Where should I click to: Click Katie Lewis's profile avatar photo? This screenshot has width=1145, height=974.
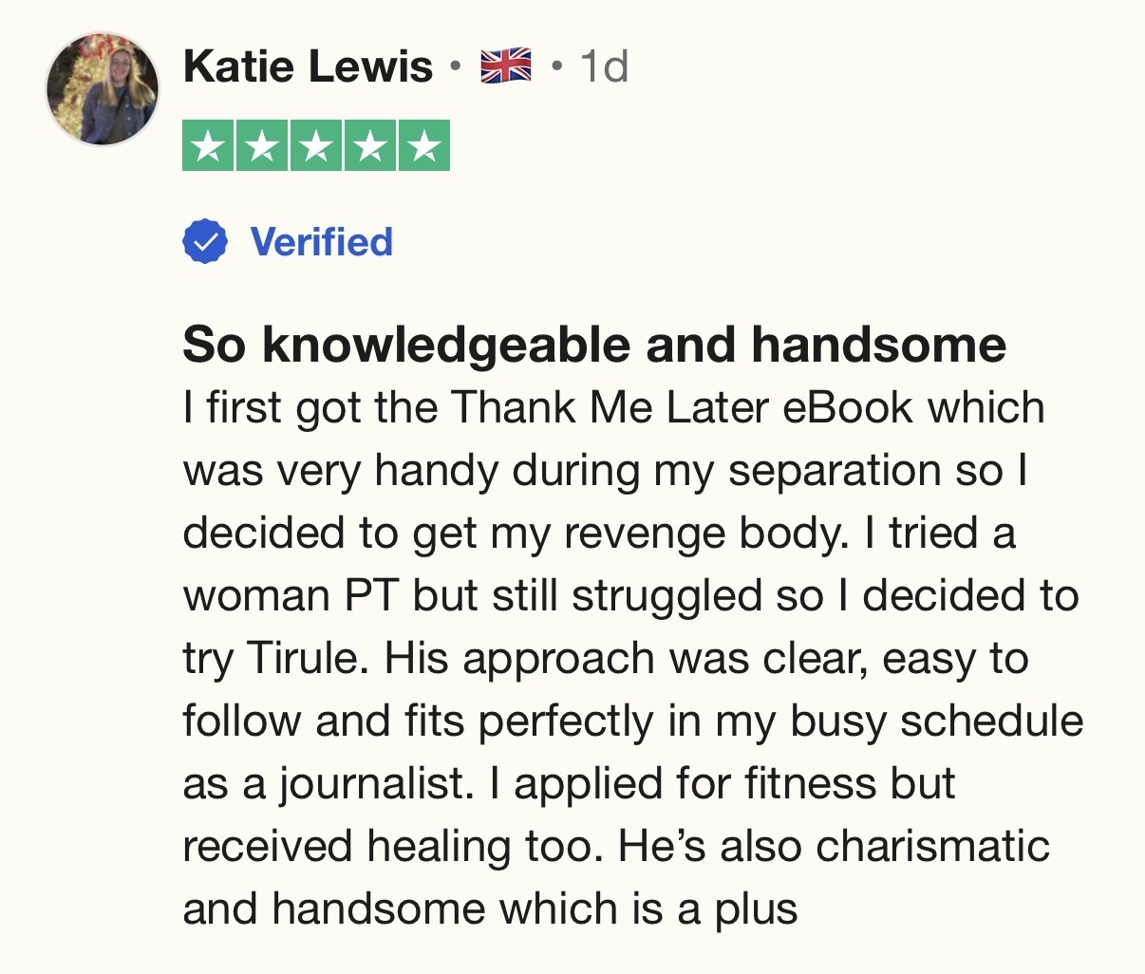click(x=103, y=88)
